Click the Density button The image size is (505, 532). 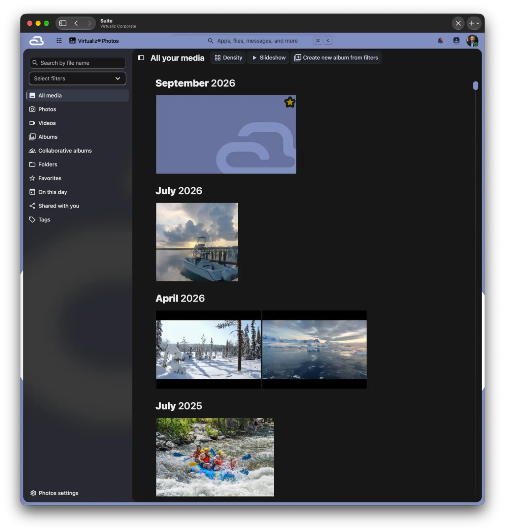[x=228, y=58]
